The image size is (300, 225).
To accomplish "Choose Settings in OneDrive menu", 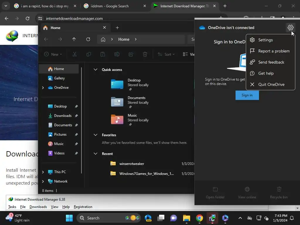I will [270, 40].
